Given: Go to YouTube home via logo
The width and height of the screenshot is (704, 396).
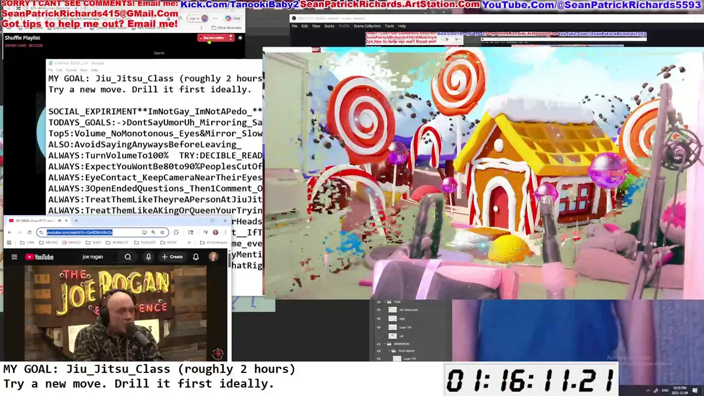Looking at the screenshot, I should pyautogui.click(x=39, y=257).
